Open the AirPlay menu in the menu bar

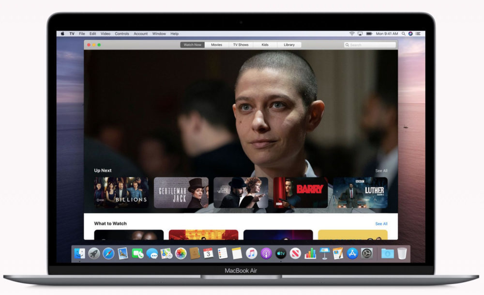[x=360, y=34]
